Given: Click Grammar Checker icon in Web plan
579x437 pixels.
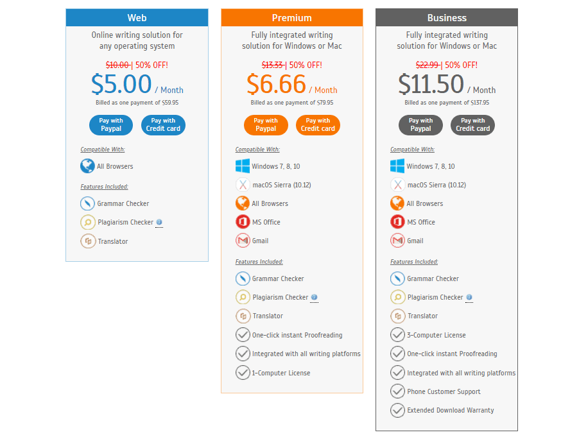Looking at the screenshot, I should (87, 203).
